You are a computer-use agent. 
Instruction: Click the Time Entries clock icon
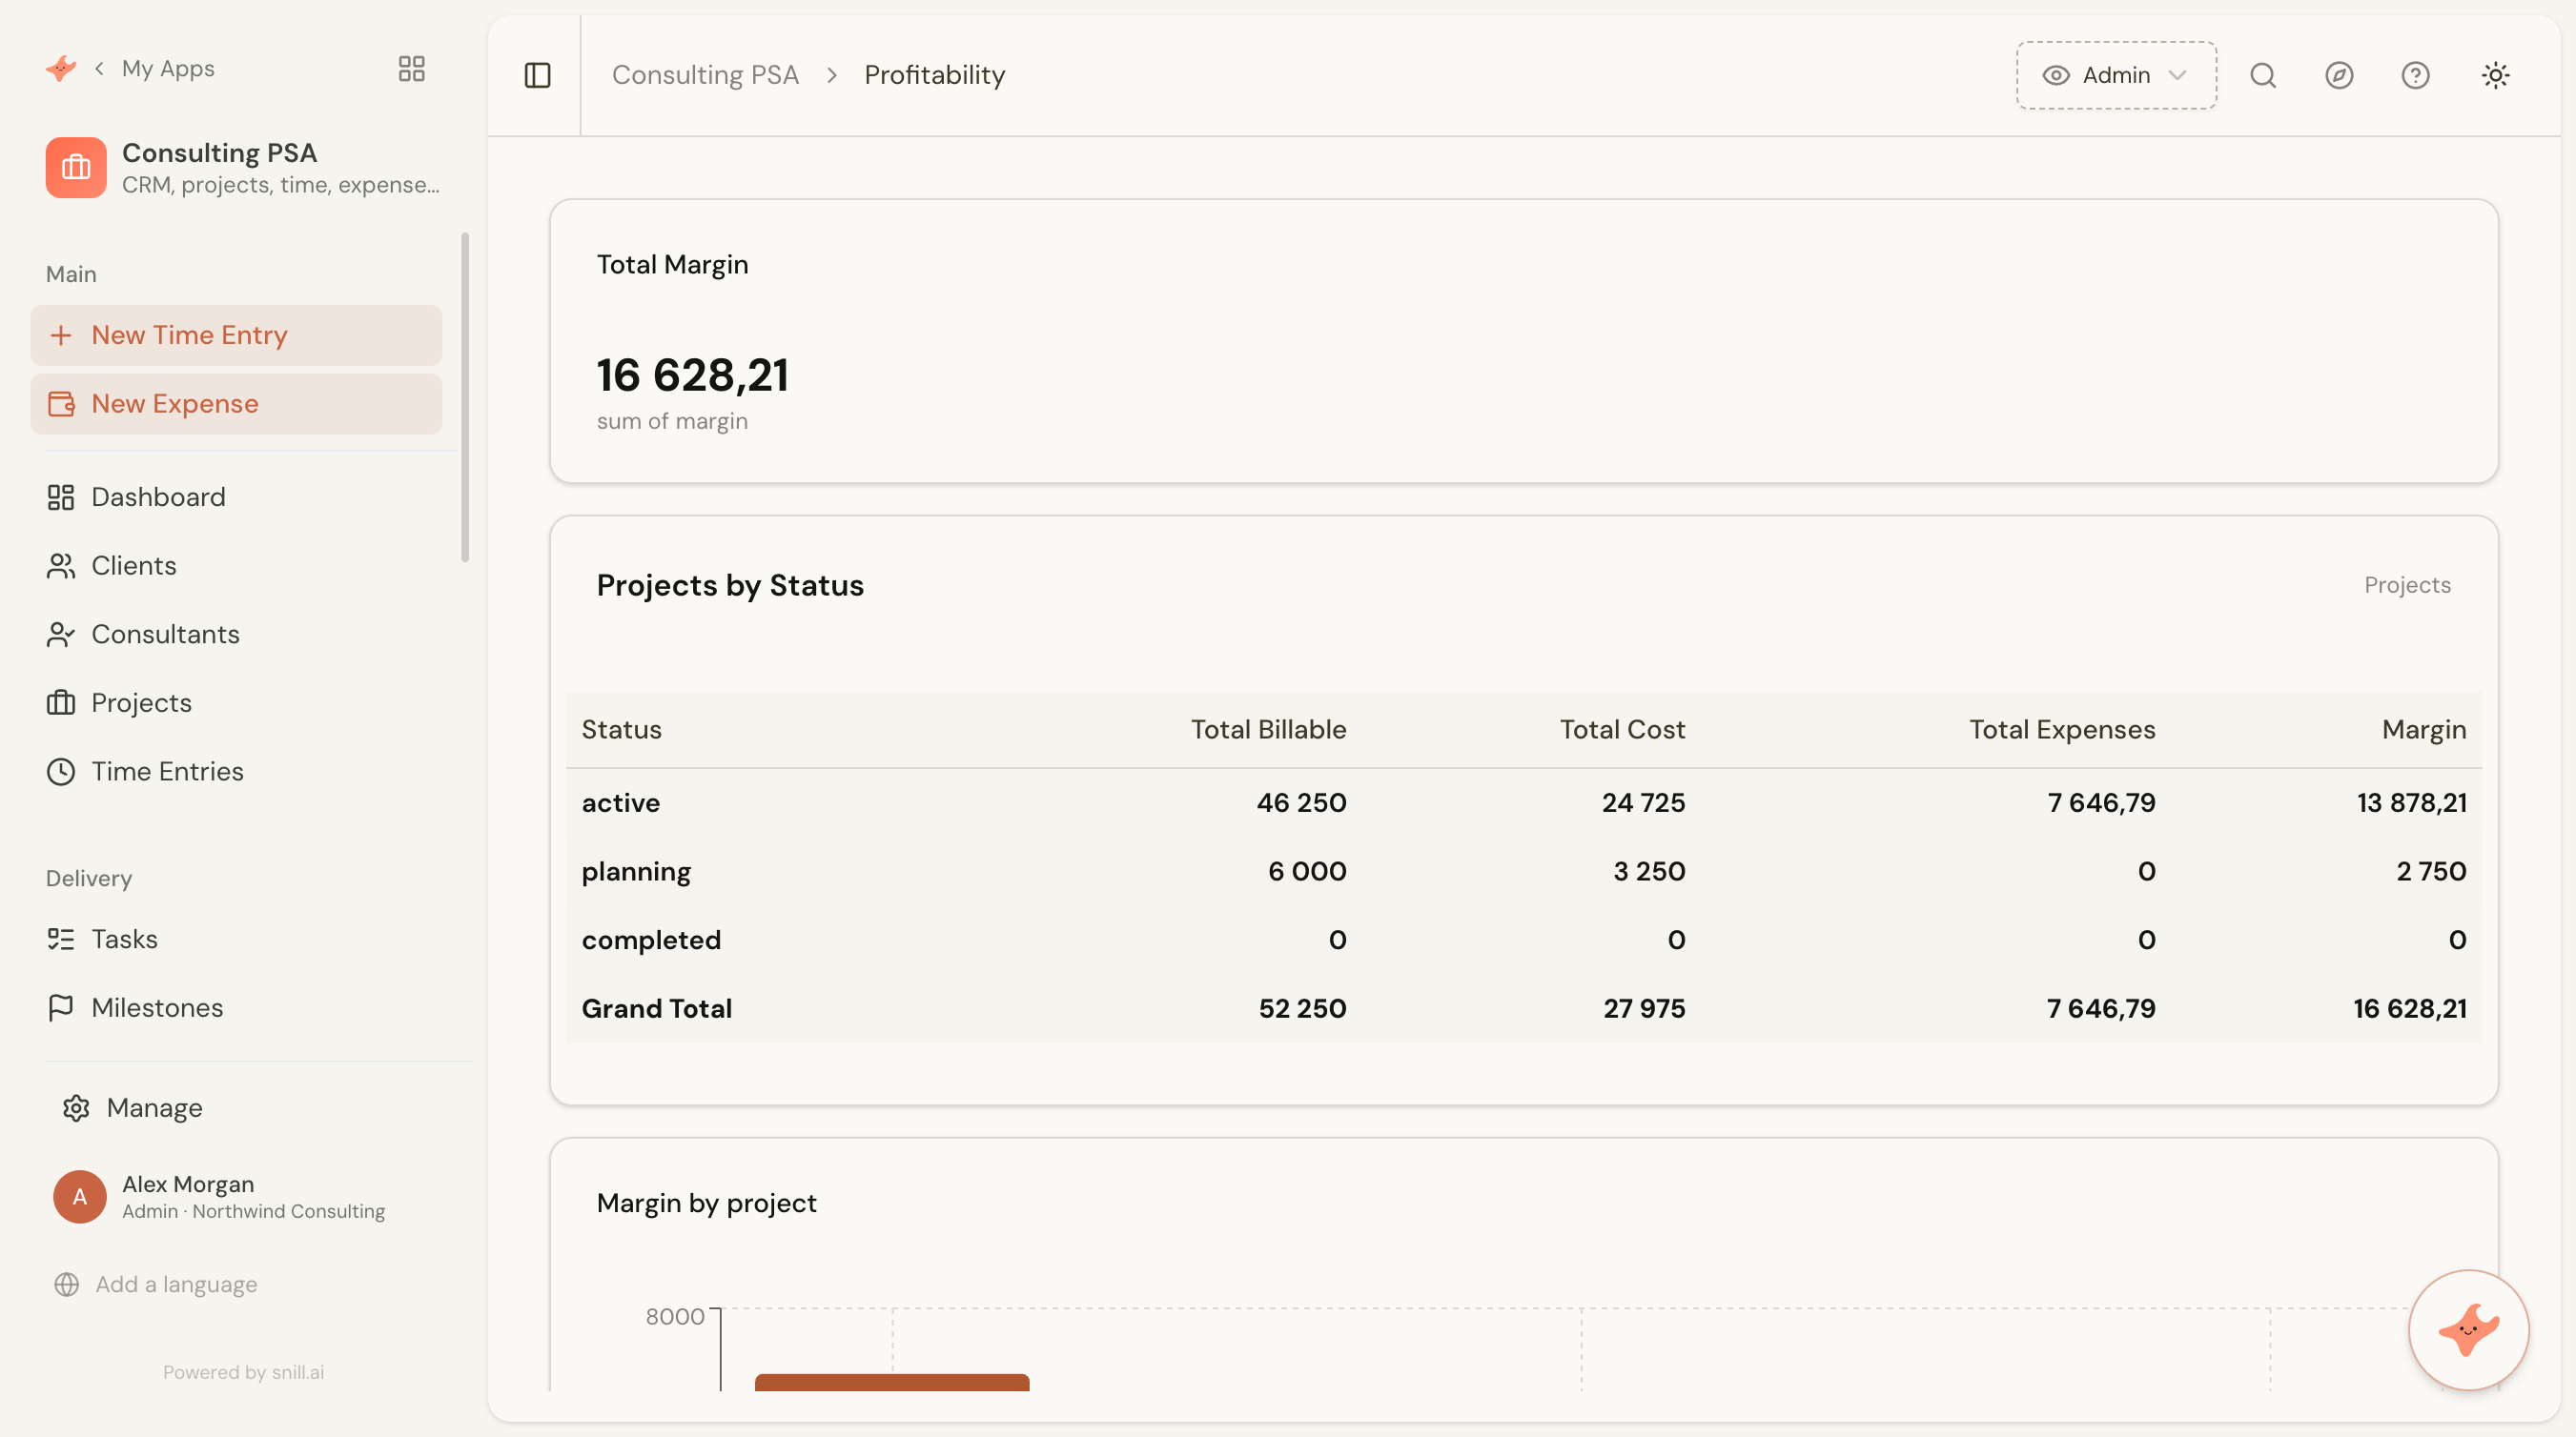(61, 772)
